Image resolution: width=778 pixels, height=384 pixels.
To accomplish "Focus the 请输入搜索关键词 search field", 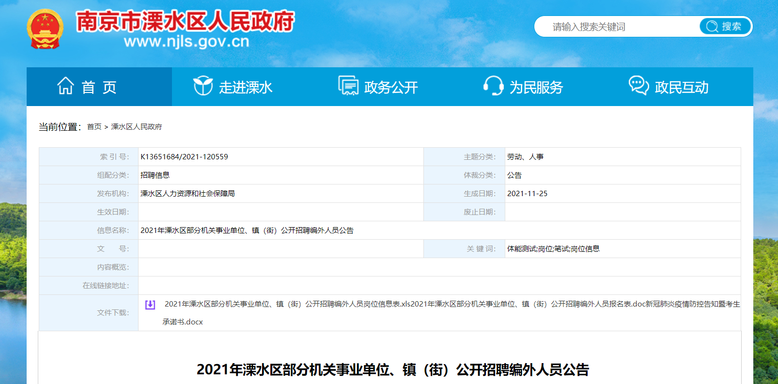I will [x=615, y=27].
